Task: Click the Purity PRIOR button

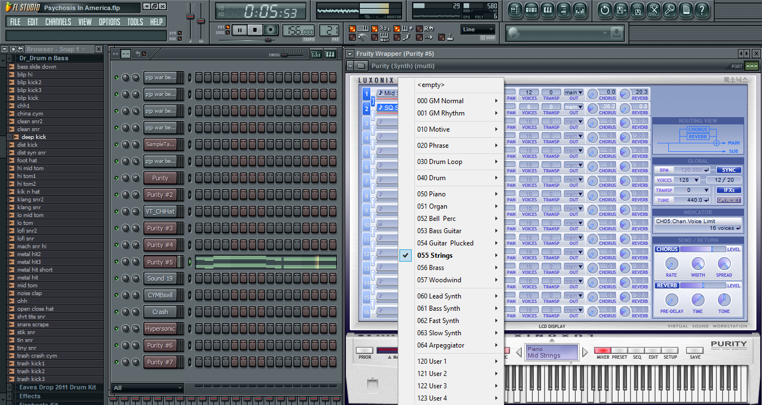Action: (364, 351)
